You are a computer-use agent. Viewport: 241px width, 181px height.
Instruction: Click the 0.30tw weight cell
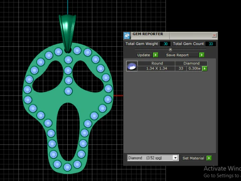click(194, 68)
